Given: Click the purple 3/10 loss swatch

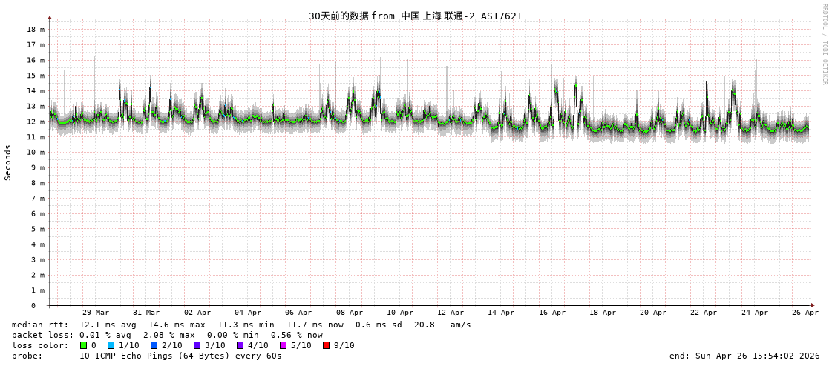Looking at the screenshot, I should (197, 345).
